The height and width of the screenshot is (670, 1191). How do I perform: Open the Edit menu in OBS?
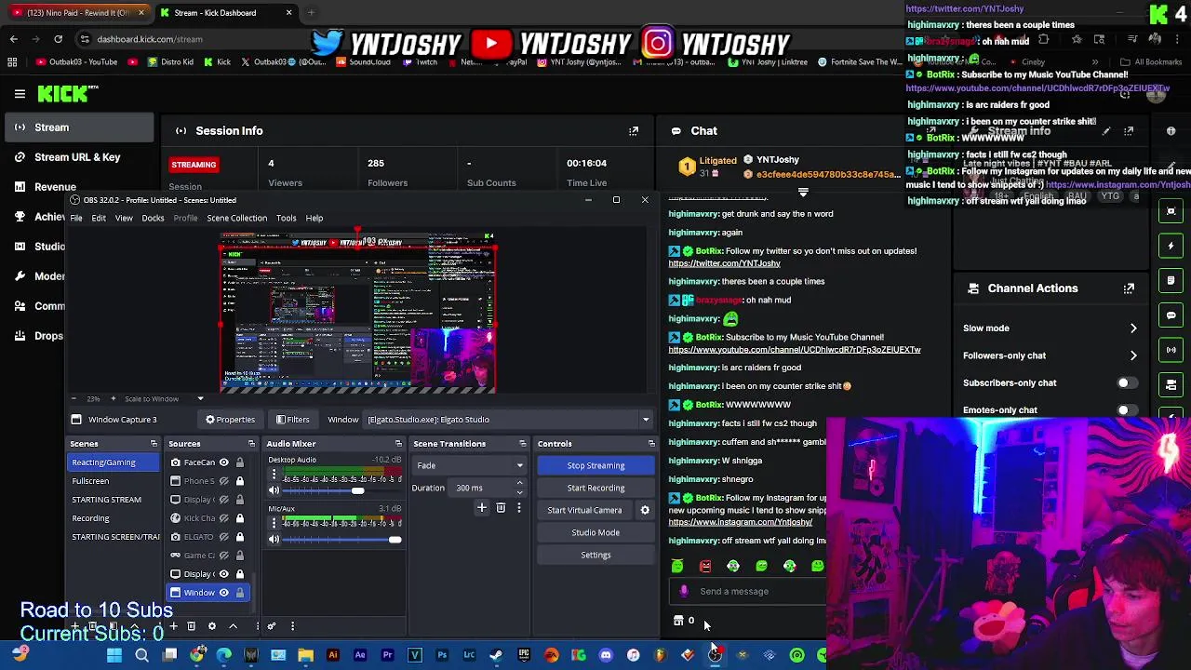99,219
